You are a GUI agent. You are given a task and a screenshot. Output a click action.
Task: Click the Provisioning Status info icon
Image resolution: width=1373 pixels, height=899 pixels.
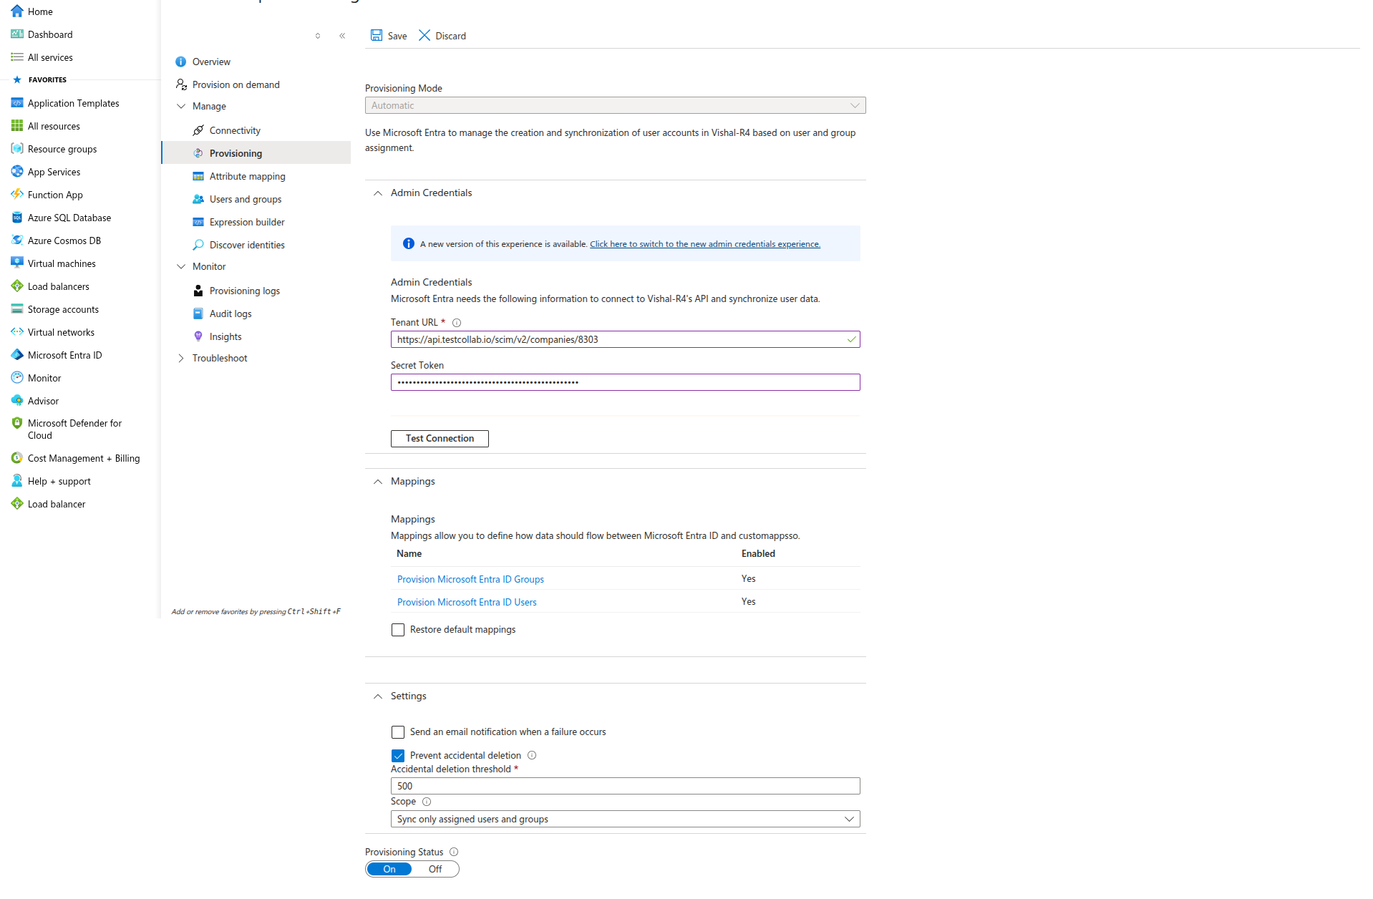click(454, 852)
